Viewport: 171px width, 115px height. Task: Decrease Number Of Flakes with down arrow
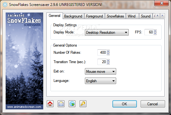click(x=108, y=54)
